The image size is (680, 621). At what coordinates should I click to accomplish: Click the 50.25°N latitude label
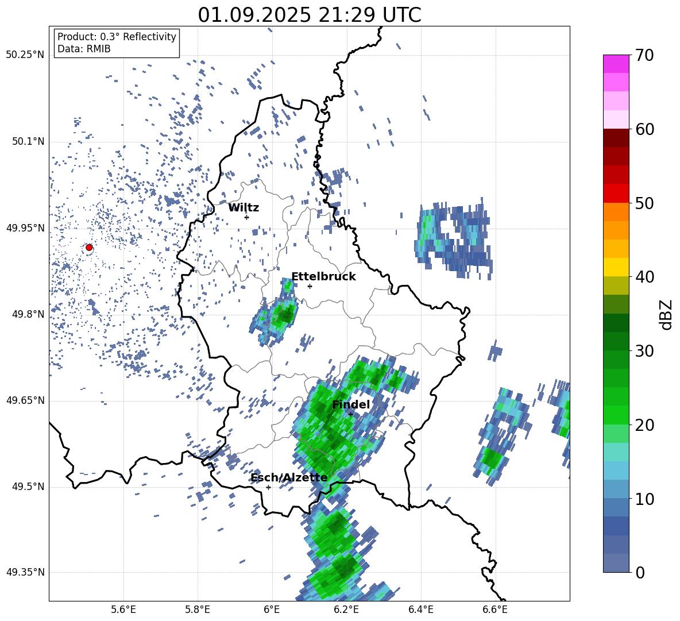coord(25,55)
